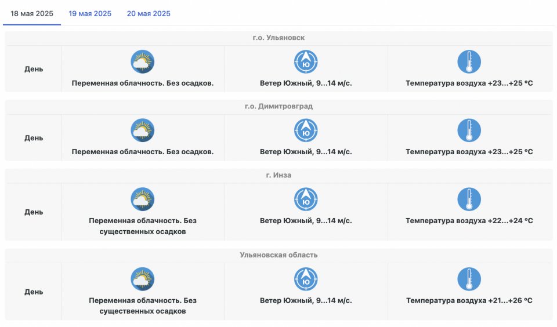The width and height of the screenshot is (557, 327).
Task: Click the wind direction icon for Инза
Action: [x=306, y=199]
